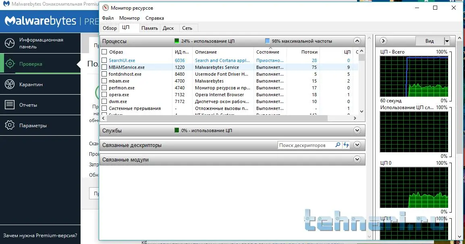Check the MBAMService.exe process checkbox
Screen dimensions: 465x244
tap(104, 67)
